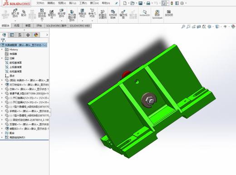Open the ConfigurationManager panel tab
Screen dimensions: 236x175
pyautogui.click(x=20, y=35)
